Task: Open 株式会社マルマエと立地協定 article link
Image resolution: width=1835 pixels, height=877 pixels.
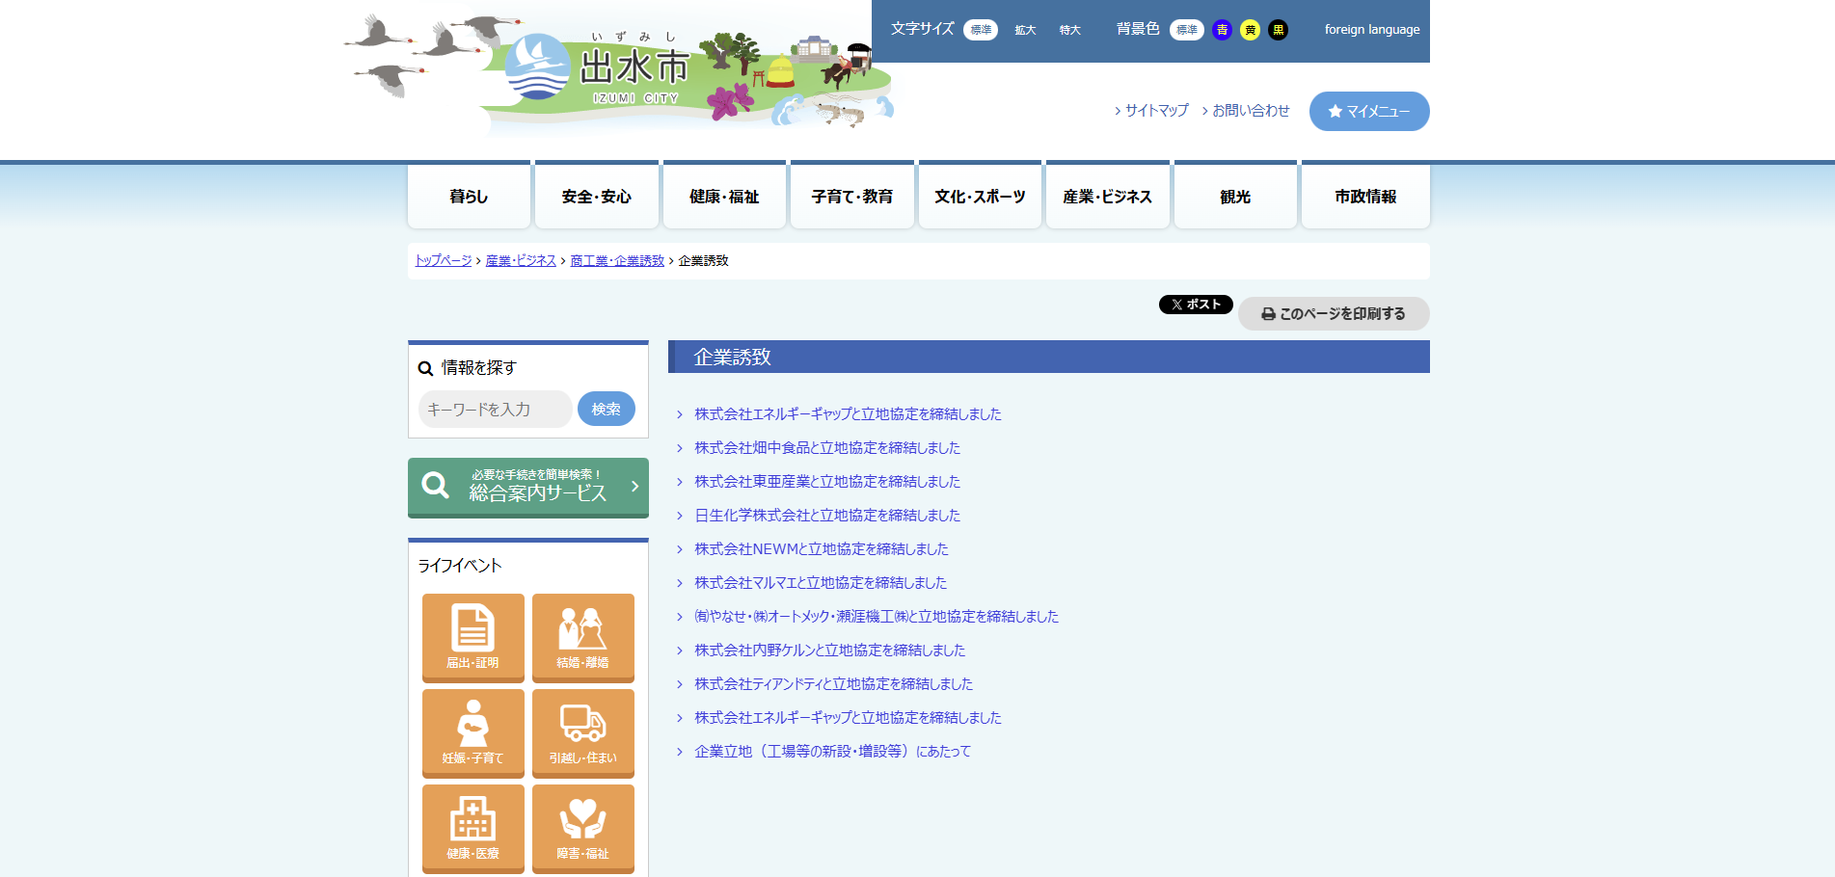Action: click(821, 583)
